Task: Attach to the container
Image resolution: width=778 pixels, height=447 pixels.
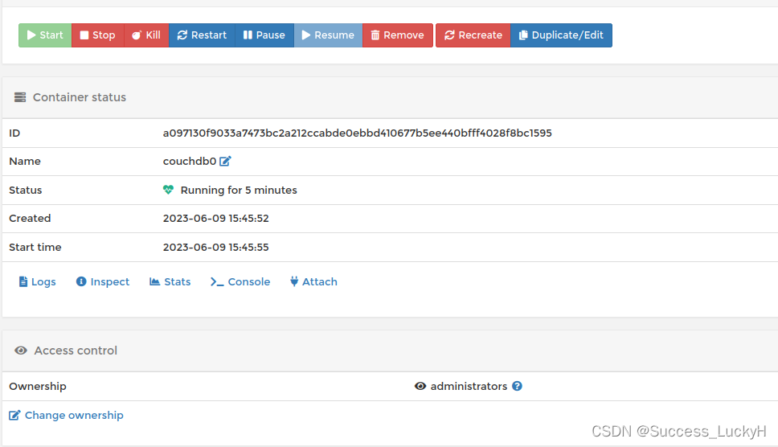Action: (x=313, y=282)
